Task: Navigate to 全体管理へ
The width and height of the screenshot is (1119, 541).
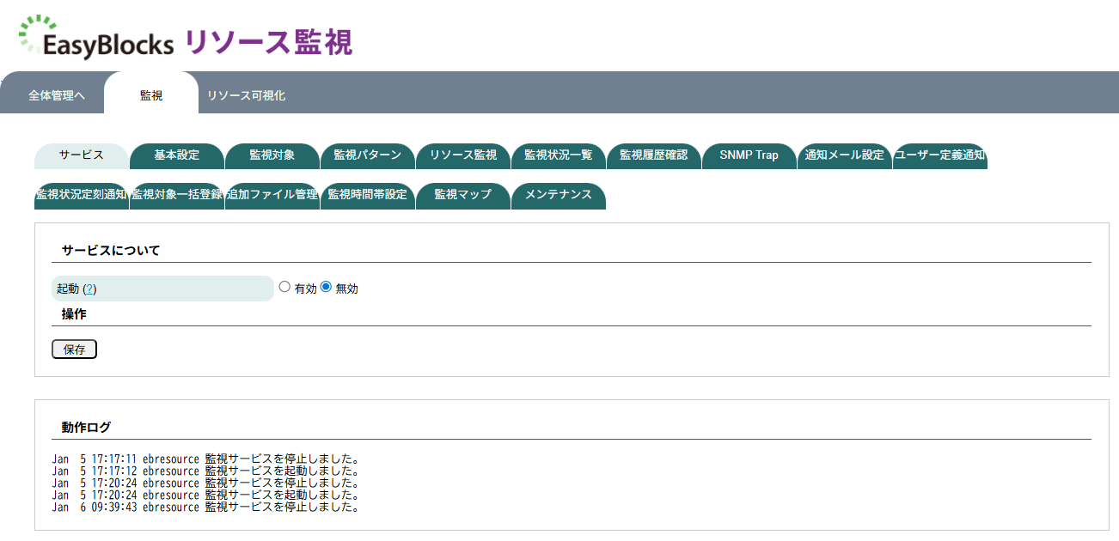Action: (x=56, y=94)
